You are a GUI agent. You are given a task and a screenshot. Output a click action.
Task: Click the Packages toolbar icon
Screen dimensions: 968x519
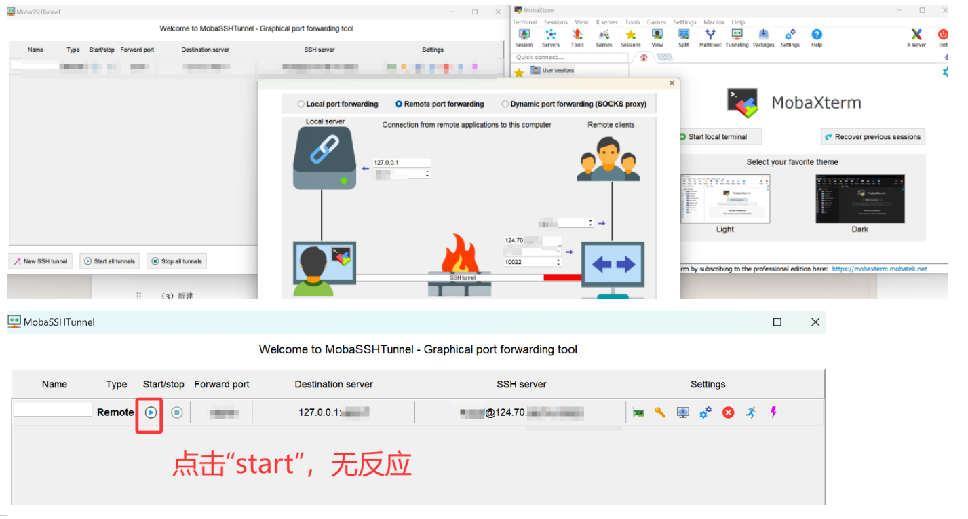coord(763,38)
